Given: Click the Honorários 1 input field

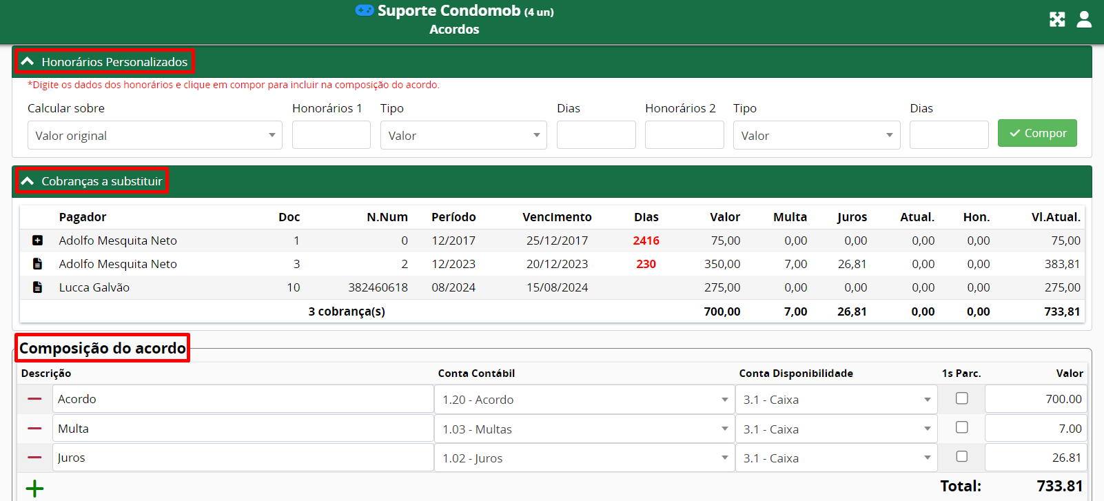Looking at the screenshot, I should click(x=331, y=135).
